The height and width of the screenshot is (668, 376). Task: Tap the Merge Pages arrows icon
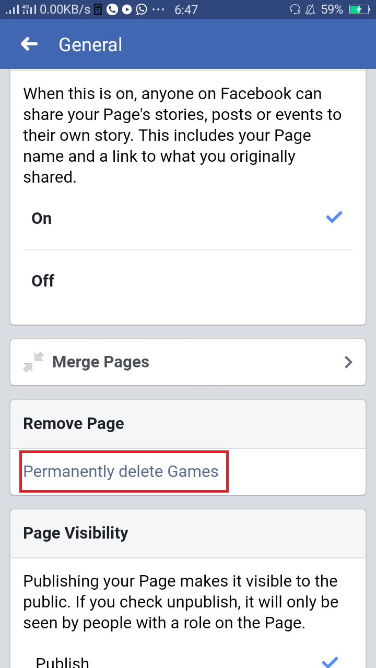[33, 362]
